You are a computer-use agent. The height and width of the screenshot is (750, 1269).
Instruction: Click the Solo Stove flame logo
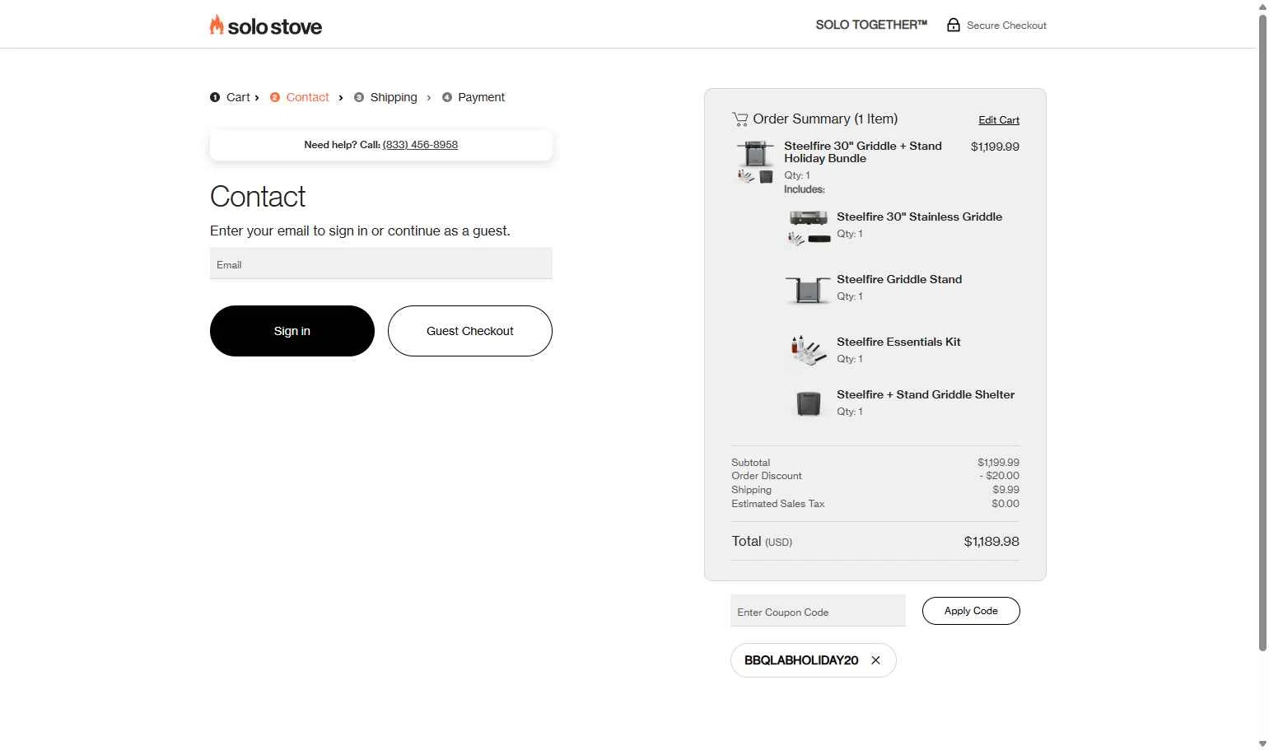click(x=265, y=26)
